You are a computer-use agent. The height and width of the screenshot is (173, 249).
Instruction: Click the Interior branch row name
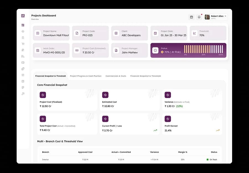[x=45, y=159]
